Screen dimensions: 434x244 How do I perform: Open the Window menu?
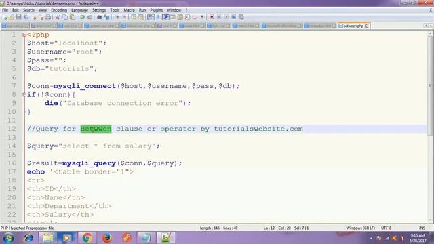[x=174, y=10]
